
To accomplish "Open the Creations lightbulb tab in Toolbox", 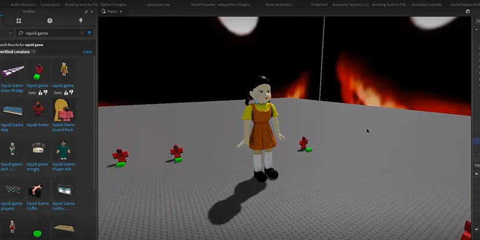I will tap(81, 21).
